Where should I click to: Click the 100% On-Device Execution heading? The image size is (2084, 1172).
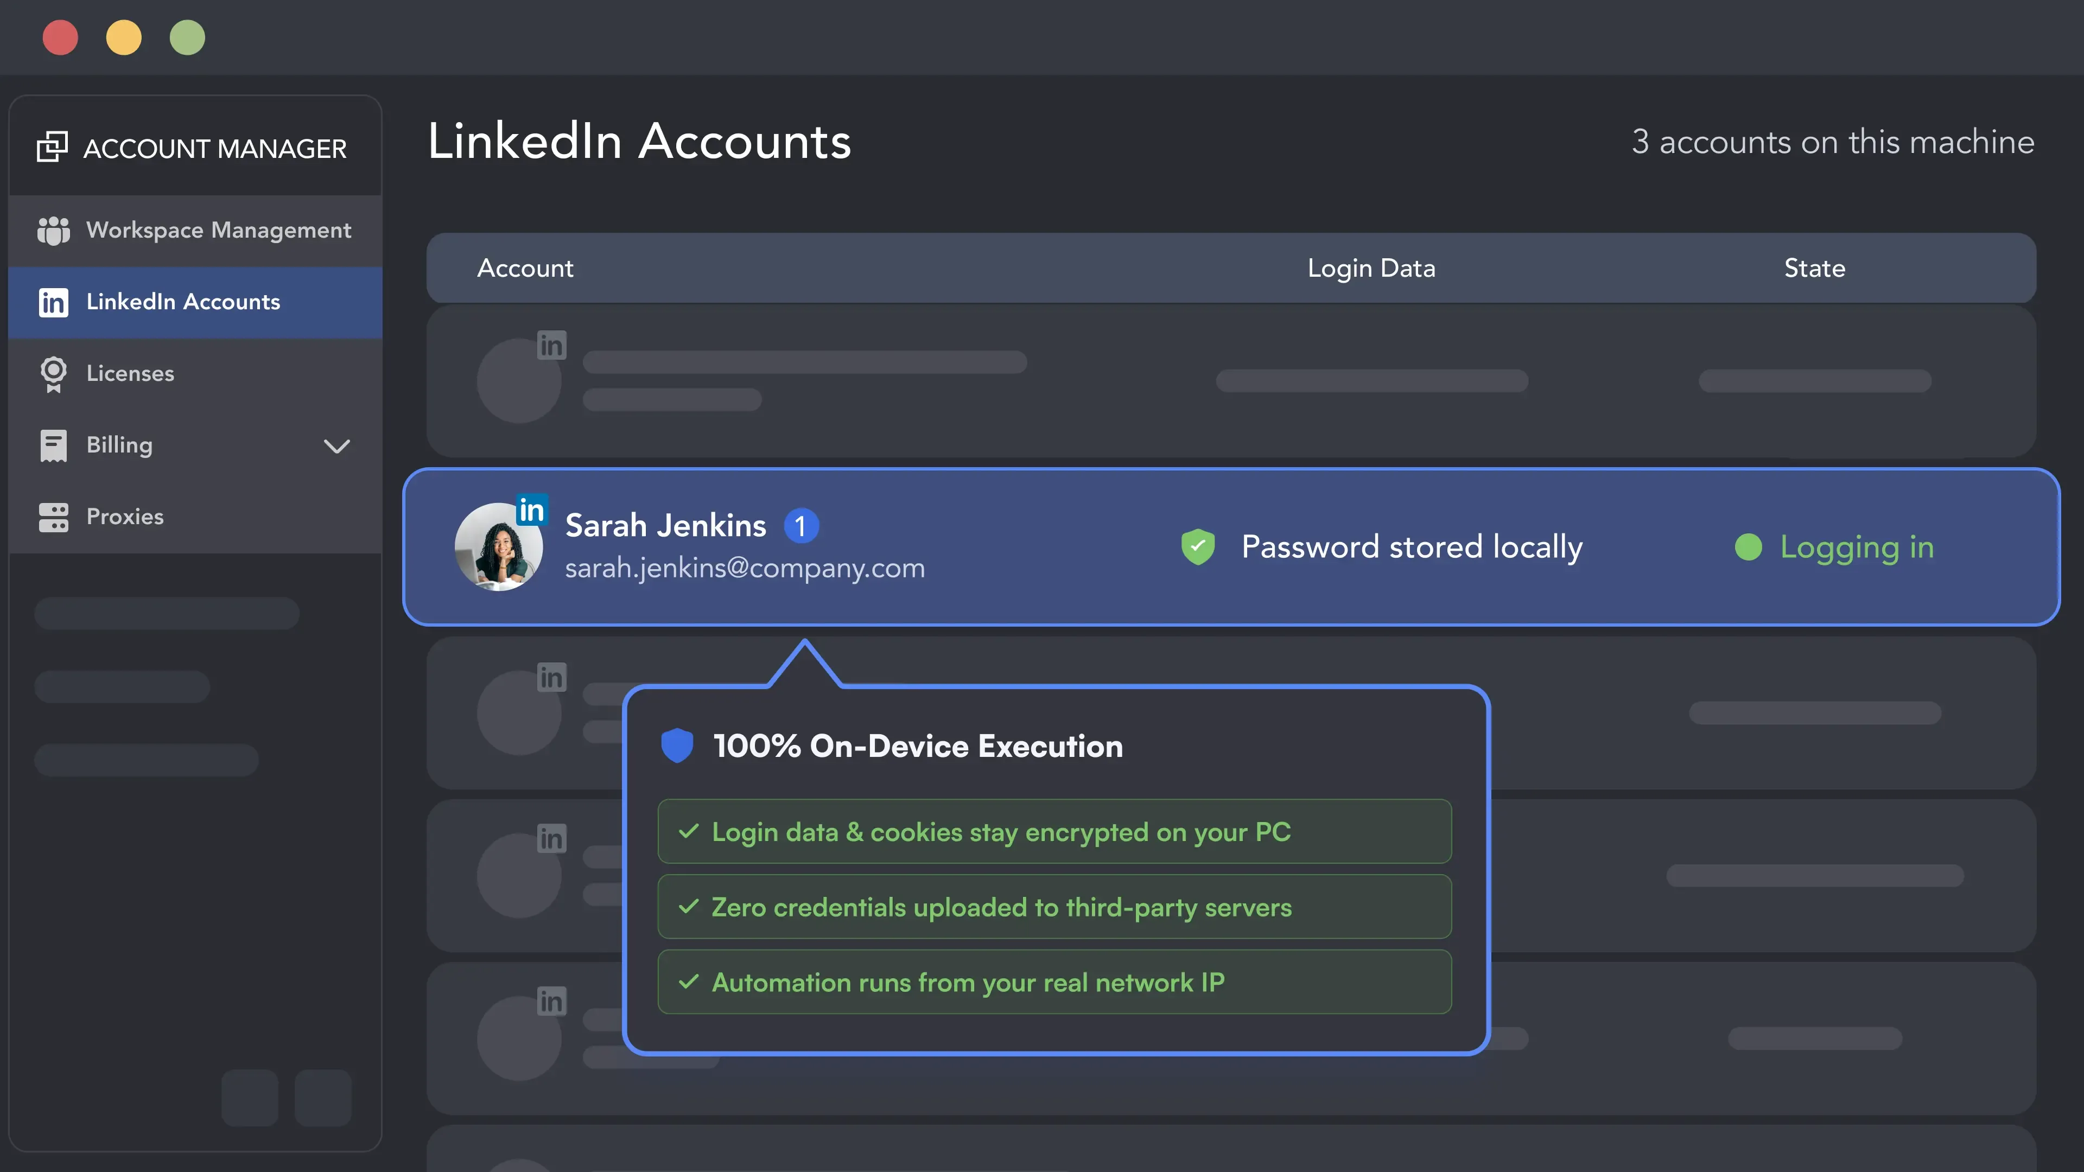coord(917,746)
